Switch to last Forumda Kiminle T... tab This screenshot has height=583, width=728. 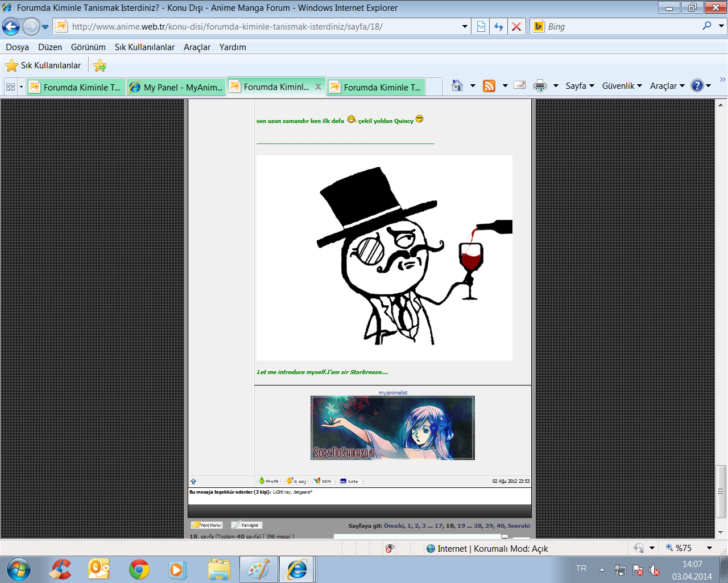[x=377, y=87]
